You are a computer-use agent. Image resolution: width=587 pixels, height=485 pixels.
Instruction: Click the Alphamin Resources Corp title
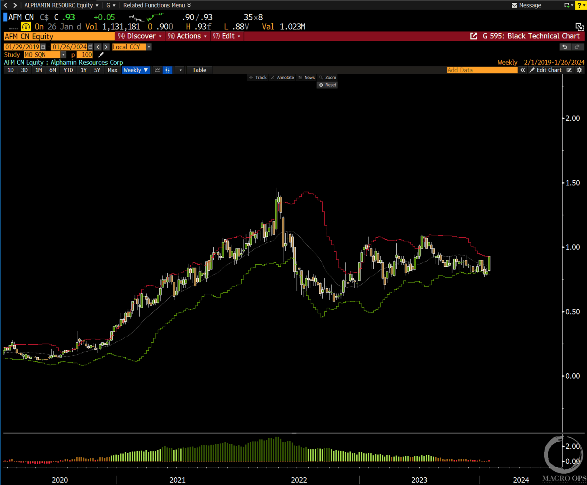pos(86,62)
